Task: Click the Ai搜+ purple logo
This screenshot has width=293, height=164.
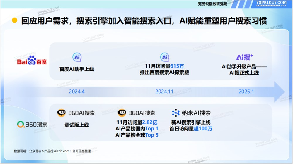Action: click(245, 57)
